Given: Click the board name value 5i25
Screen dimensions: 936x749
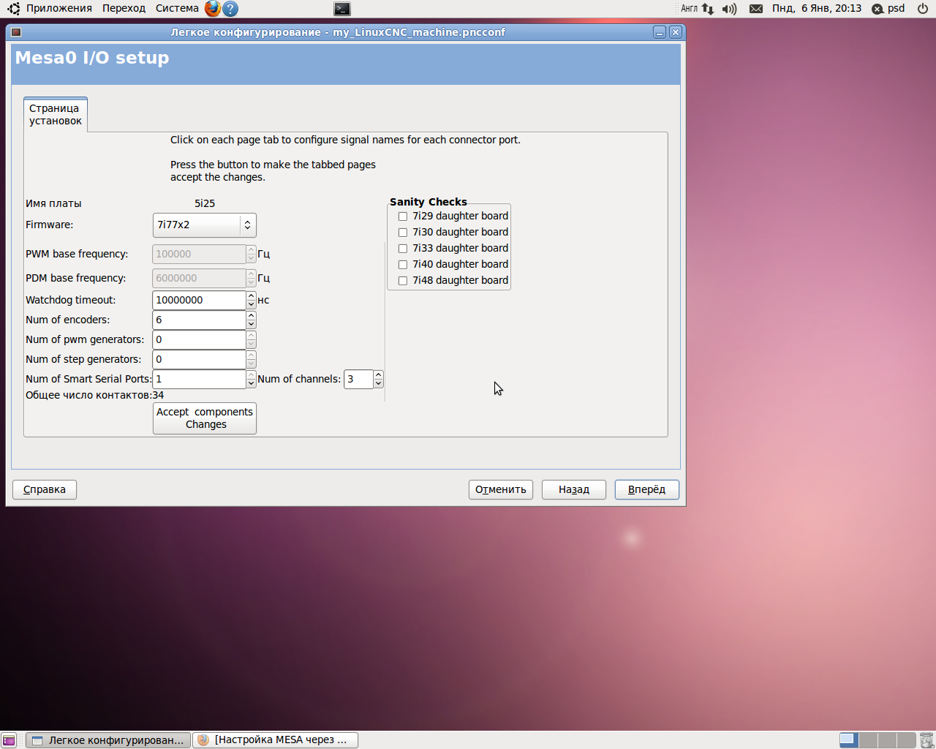Looking at the screenshot, I should coord(205,203).
